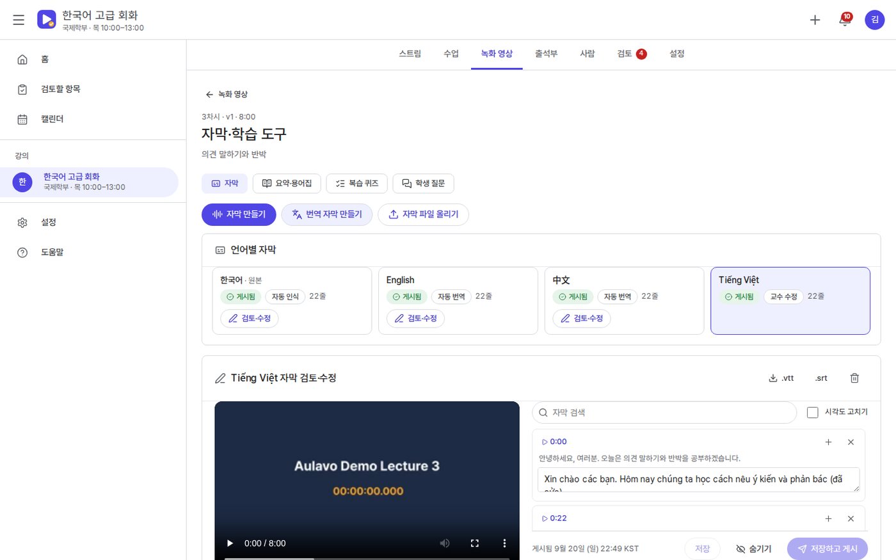The height and width of the screenshot is (560, 896).
Task: Remove the 0:22 subtitle line
Action: (851, 518)
